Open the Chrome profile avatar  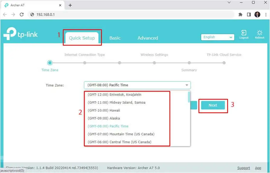coord(257,15)
